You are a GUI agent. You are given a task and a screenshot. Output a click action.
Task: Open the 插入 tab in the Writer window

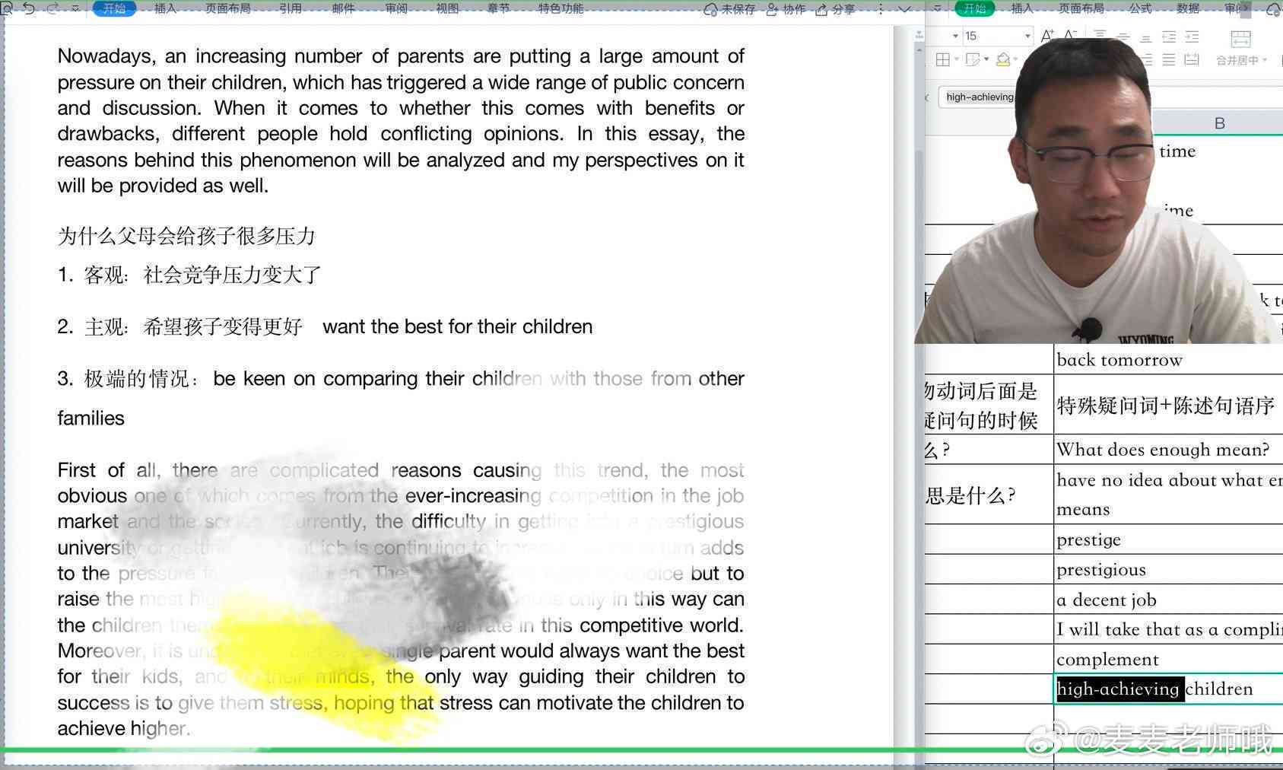[x=165, y=8]
